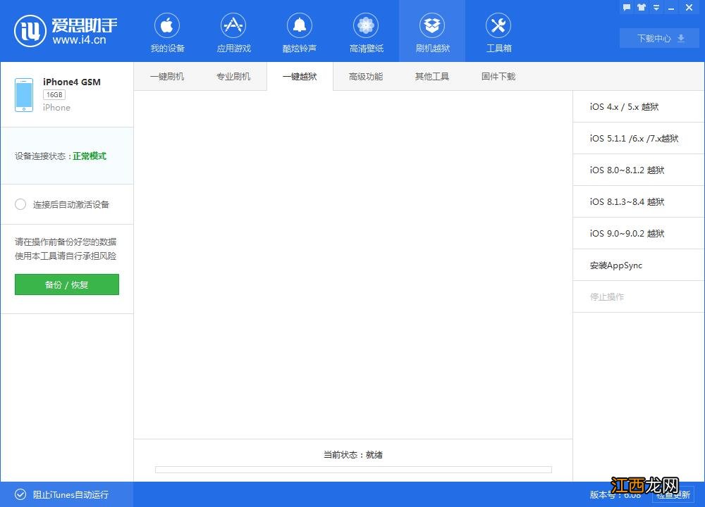Open the 高级功能 tab
Viewport: 705px width, 507px height.
coord(366,76)
